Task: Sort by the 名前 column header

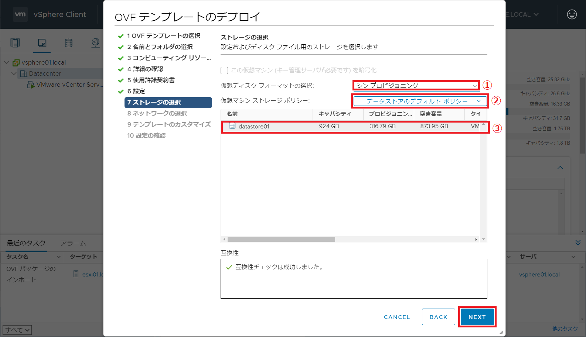Action: coord(267,114)
